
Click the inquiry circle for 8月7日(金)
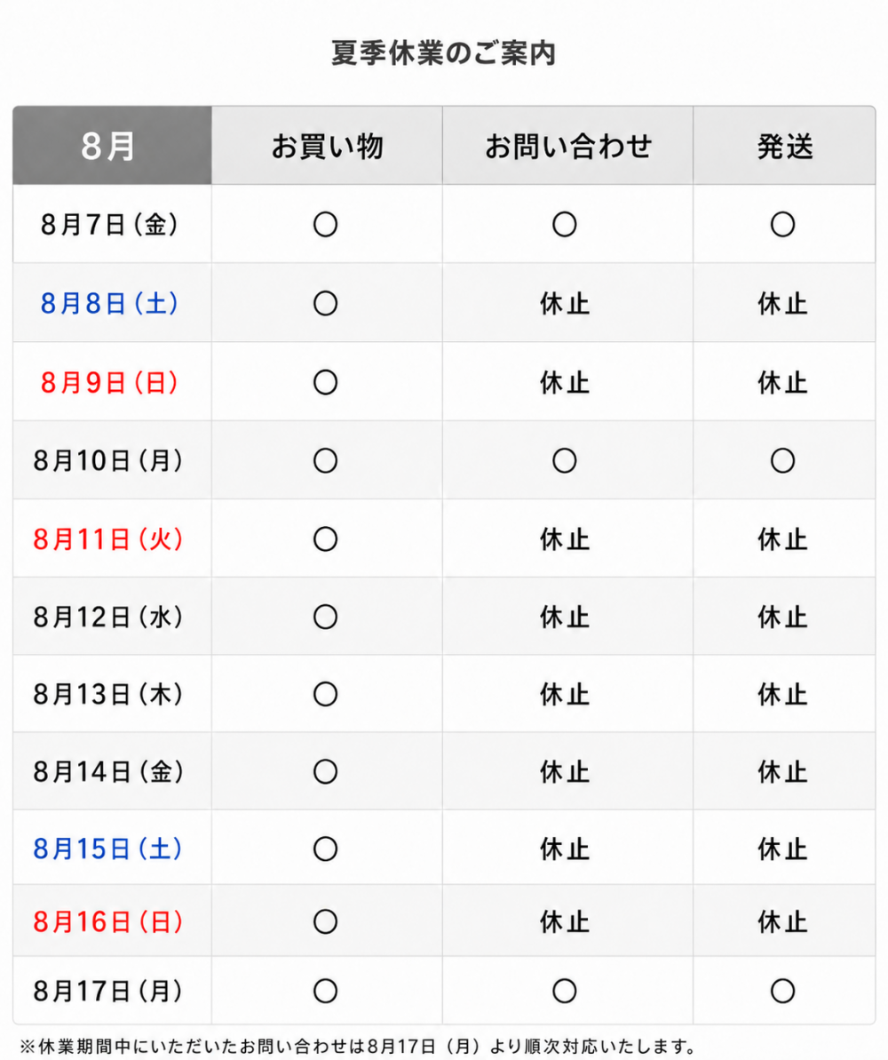tap(564, 225)
